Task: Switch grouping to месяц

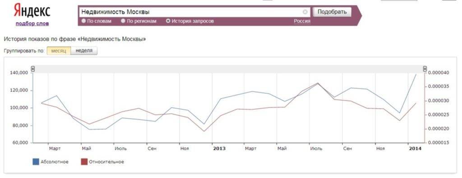Action: 59,51
